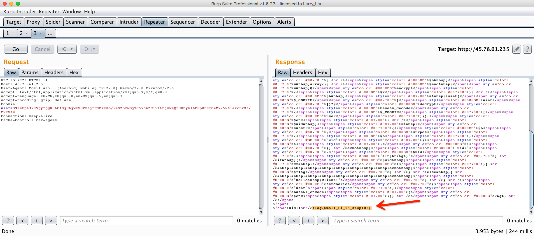
Task: Click the response search help button
Action: [280, 220]
